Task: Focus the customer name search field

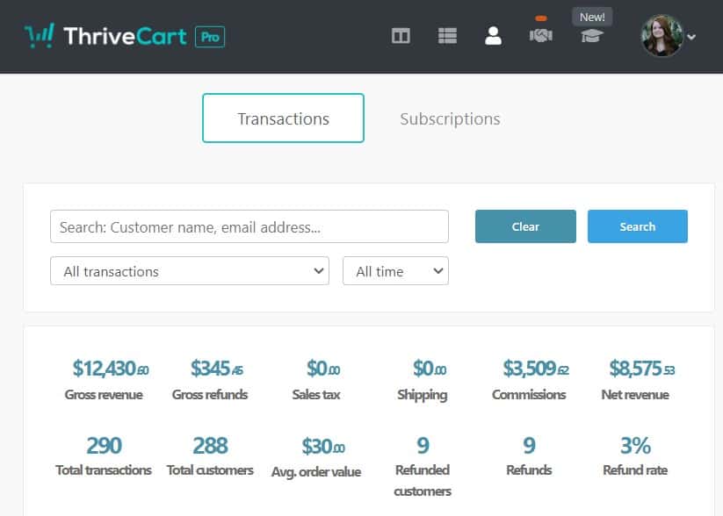Action: point(249,226)
